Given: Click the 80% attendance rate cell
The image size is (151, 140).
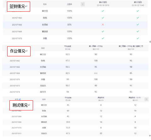Looking at the screenshot, I should 69,25.
